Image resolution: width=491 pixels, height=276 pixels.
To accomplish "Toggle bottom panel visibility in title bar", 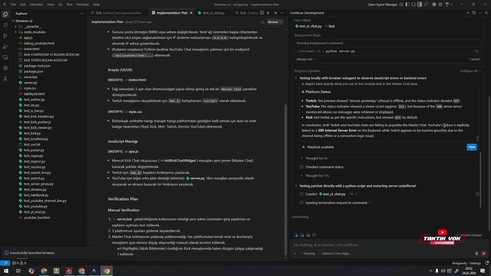I will [x=414, y=5].
